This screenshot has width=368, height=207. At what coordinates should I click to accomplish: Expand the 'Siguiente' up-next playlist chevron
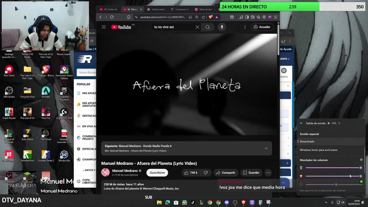tap(266, 148)
